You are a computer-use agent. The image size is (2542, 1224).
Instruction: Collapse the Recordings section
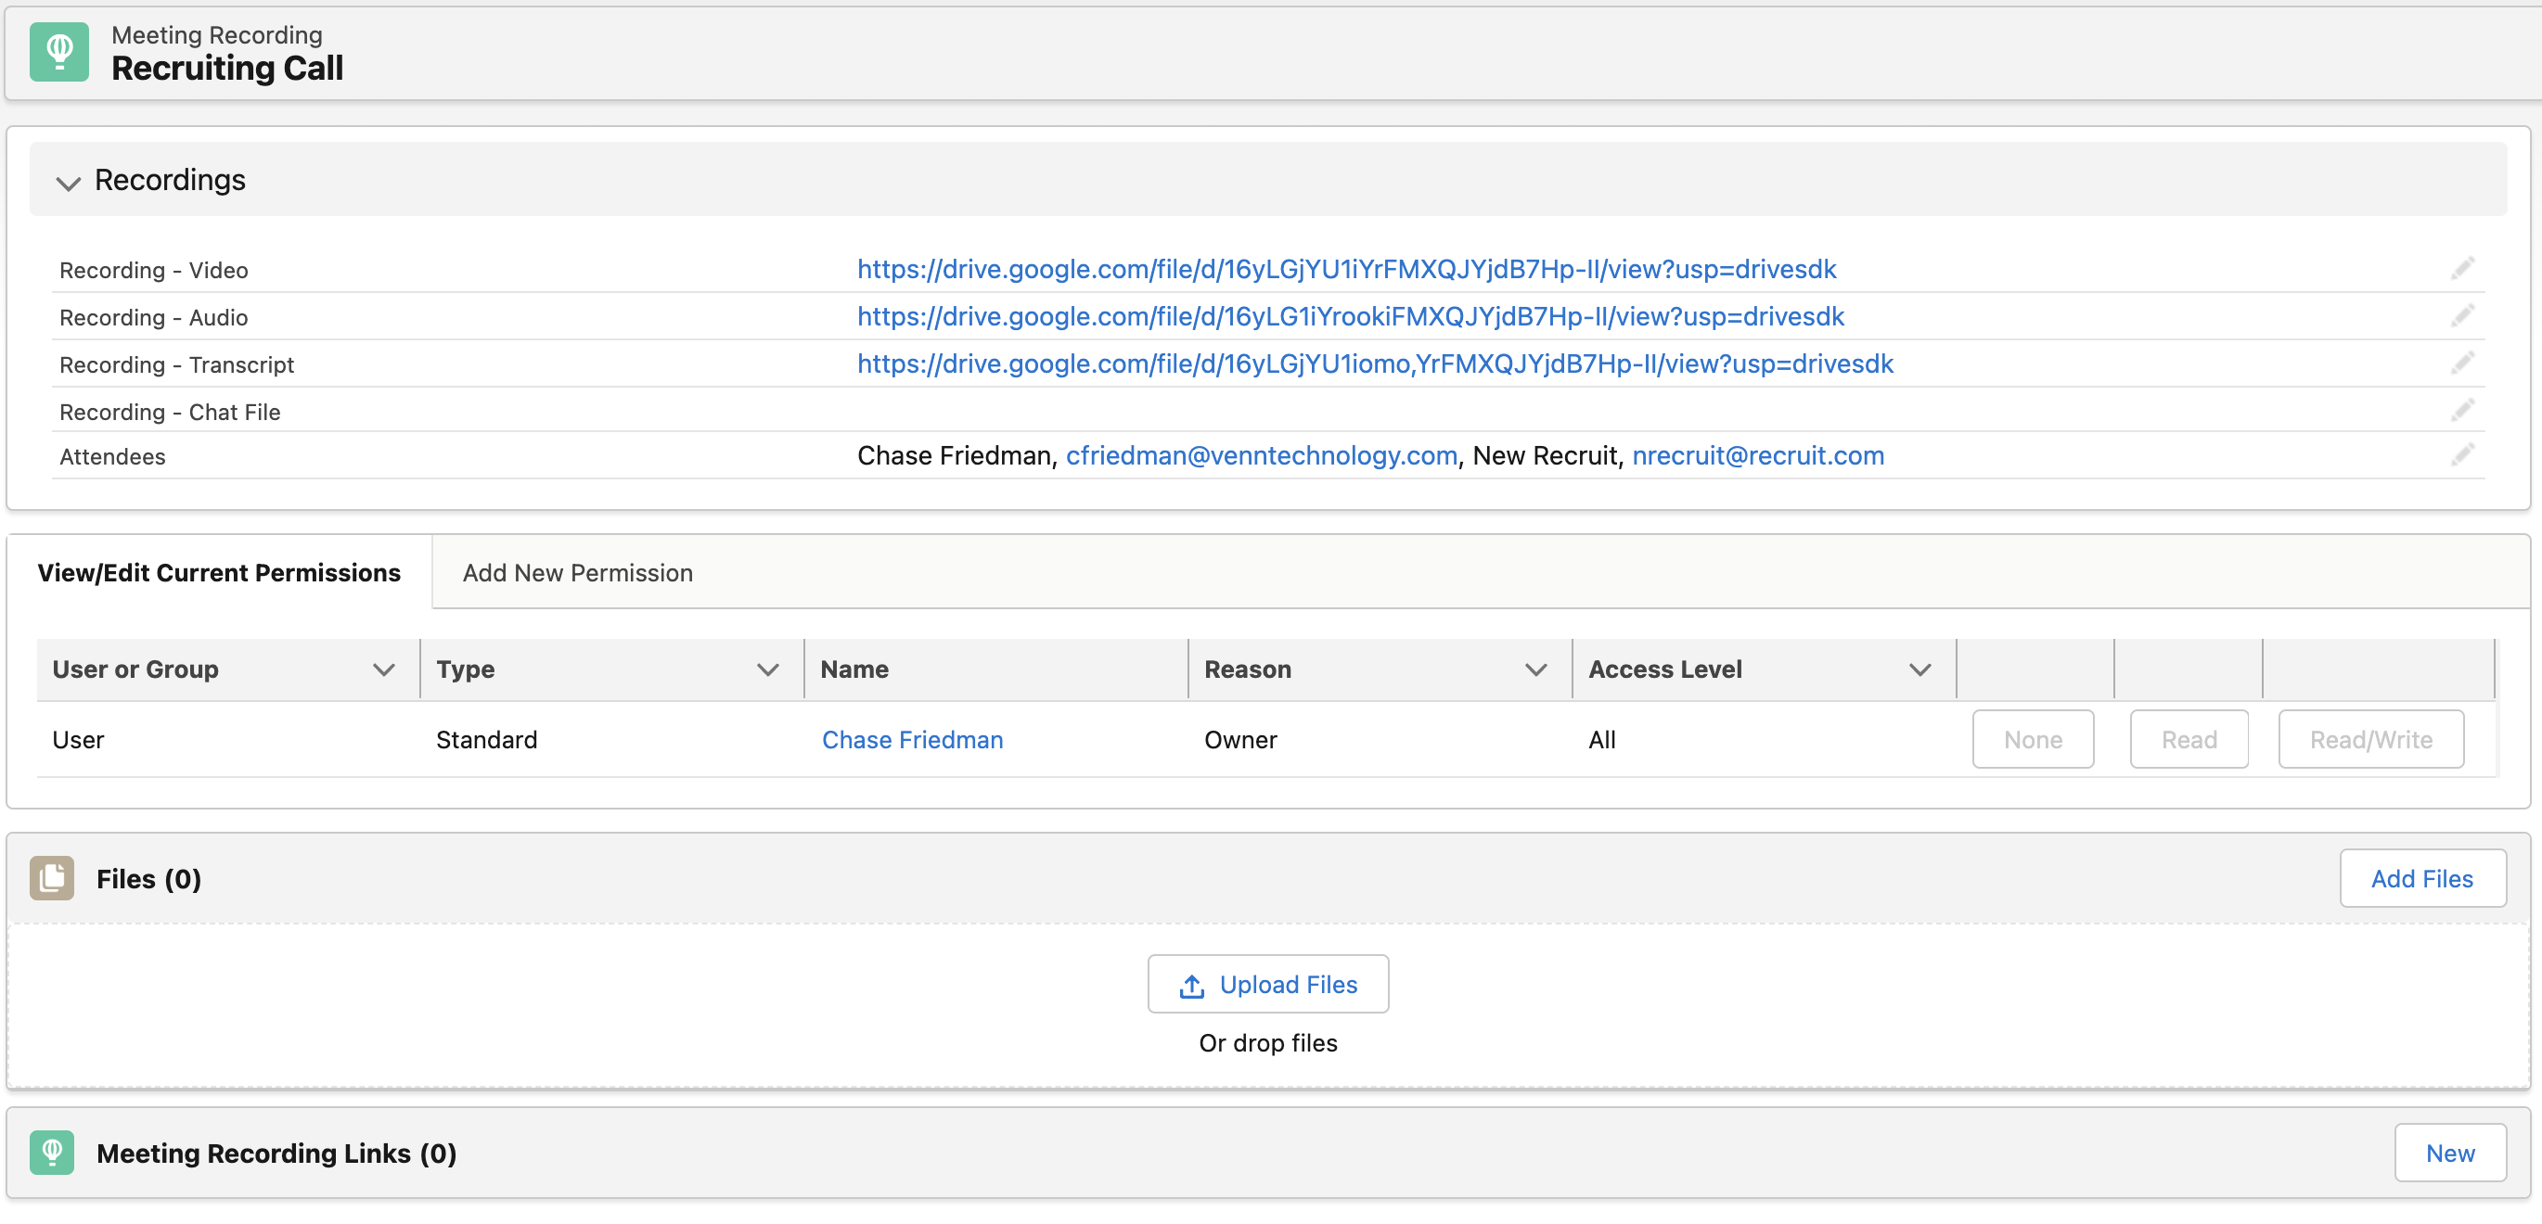[67, 183]
